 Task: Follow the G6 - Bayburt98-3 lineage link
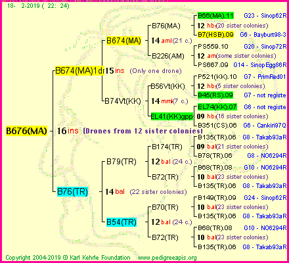(x=263, y=35)
